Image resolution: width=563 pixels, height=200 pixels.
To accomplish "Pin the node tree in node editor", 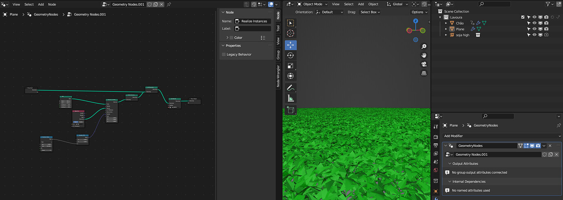I will 169,4.
